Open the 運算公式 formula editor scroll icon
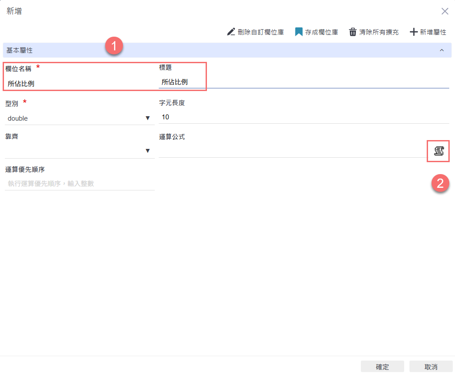Screen dimensions: 455x384 (x=438, y=151)
